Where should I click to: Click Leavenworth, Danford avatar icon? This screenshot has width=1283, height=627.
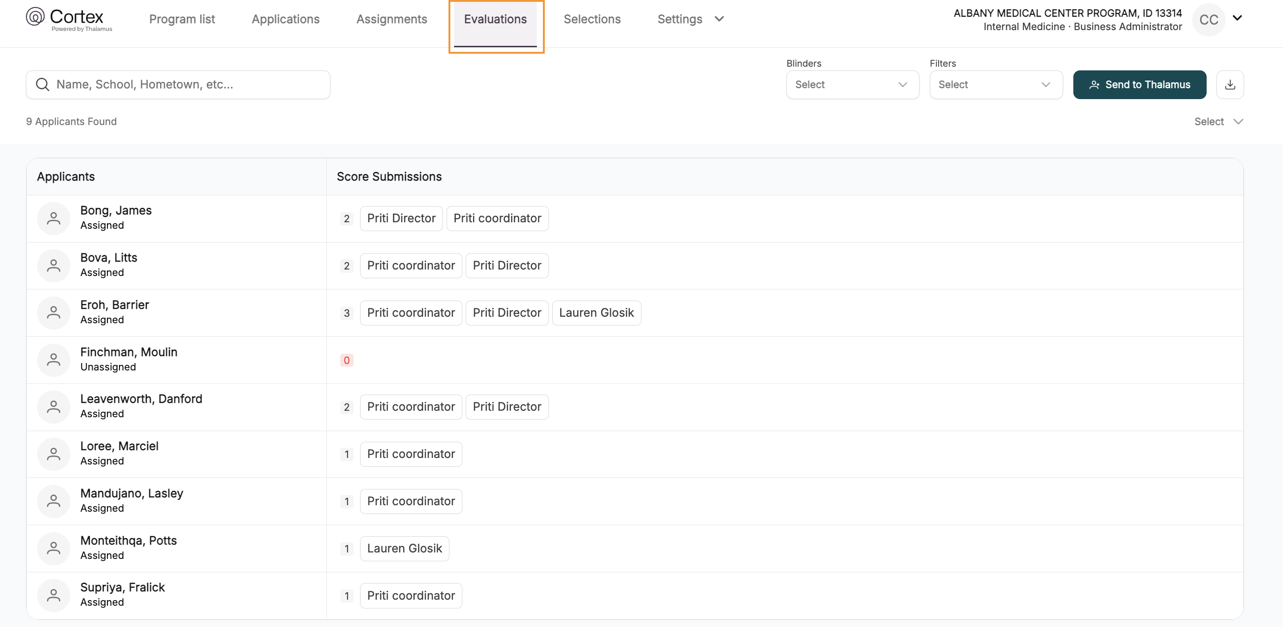coord(54,407)
